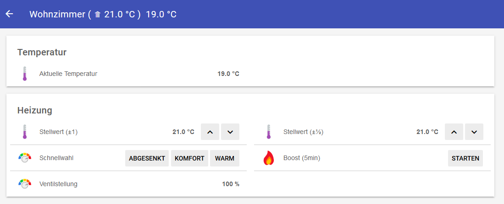Click the Stellwert (±½) thermometer icon

coord(269,132)
